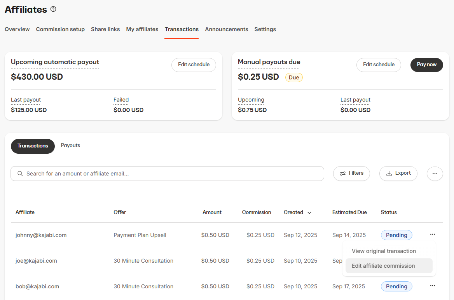Click the Sep 12, 2025 created date
Viewport: 454px width, 300px height.
click(300, 235)
